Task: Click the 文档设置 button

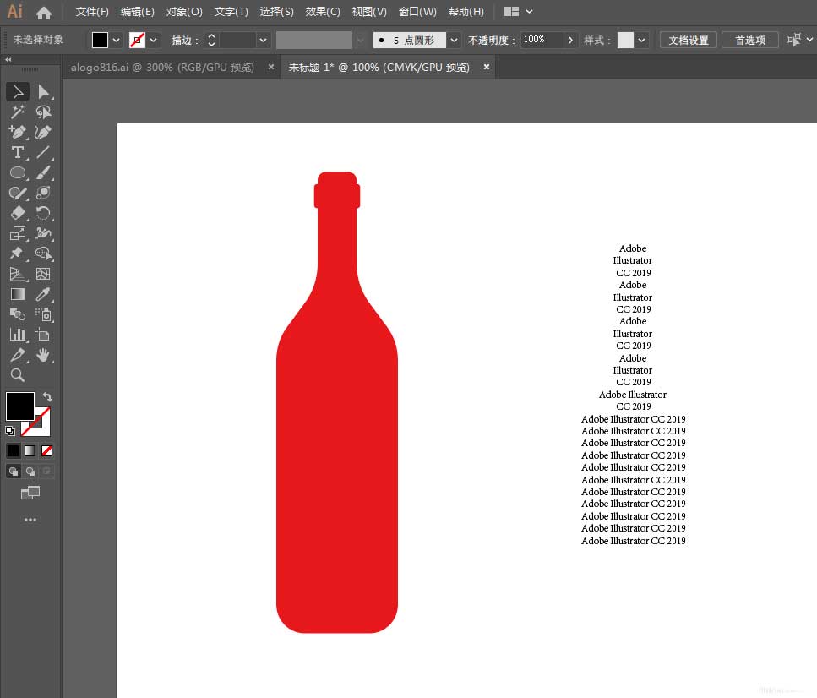Action: pyautogui.click(x=688, y=40)
